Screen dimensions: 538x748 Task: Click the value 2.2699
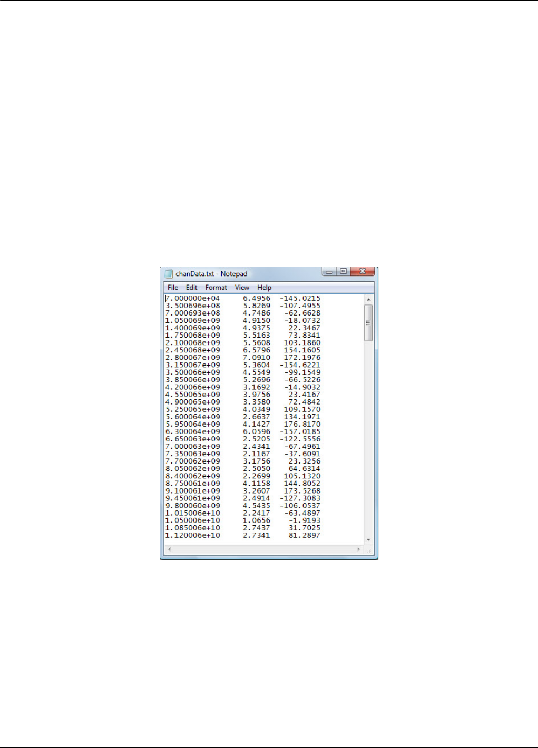click(x=257, y=475)
